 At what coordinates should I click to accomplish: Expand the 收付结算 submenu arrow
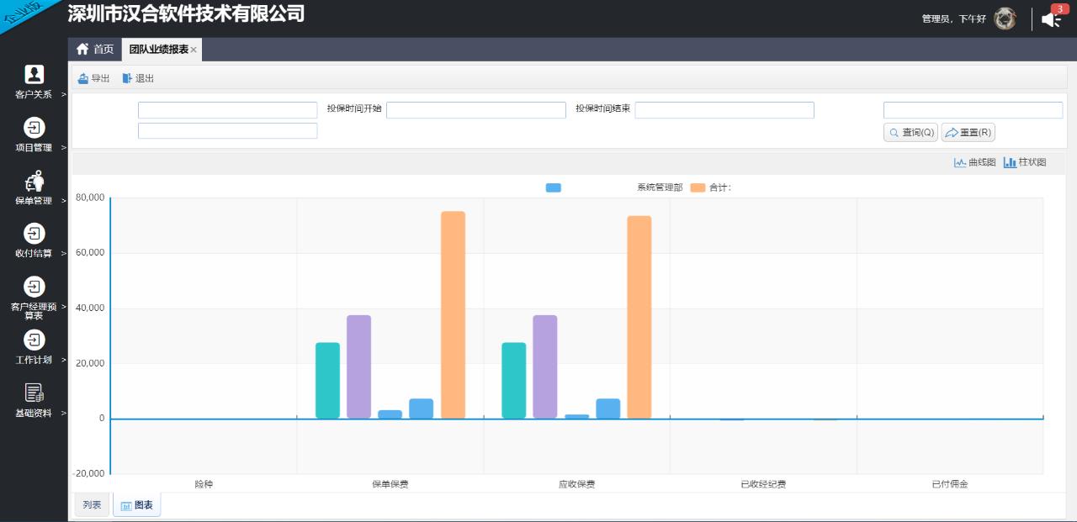click(63, 254)
